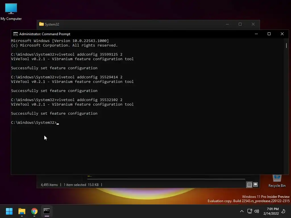The image size is (291, 218).
Task: Maximize the System32 Explorer window
Action: (x=240, y=24)
